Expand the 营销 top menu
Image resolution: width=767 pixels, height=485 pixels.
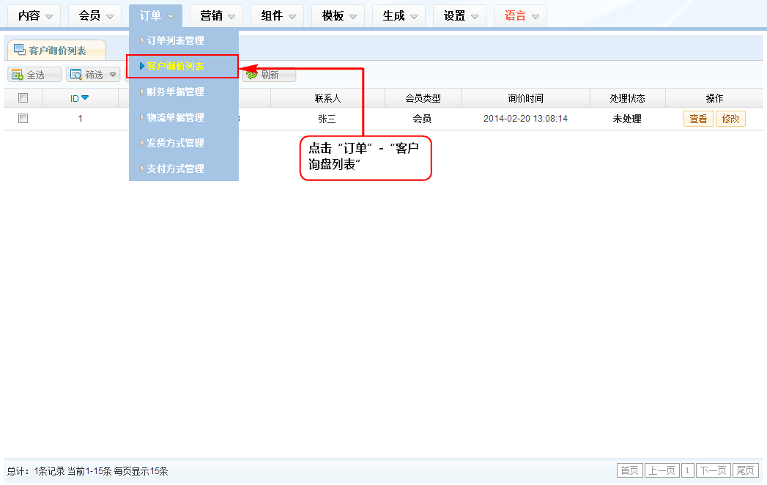tap(217, 15)
